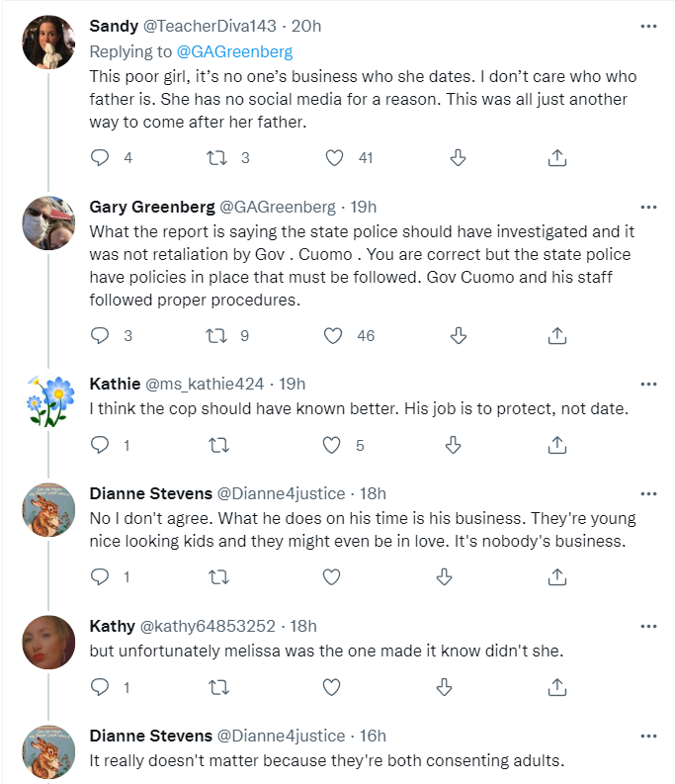Downvote Kathie's tweet

tap(453, 445)
